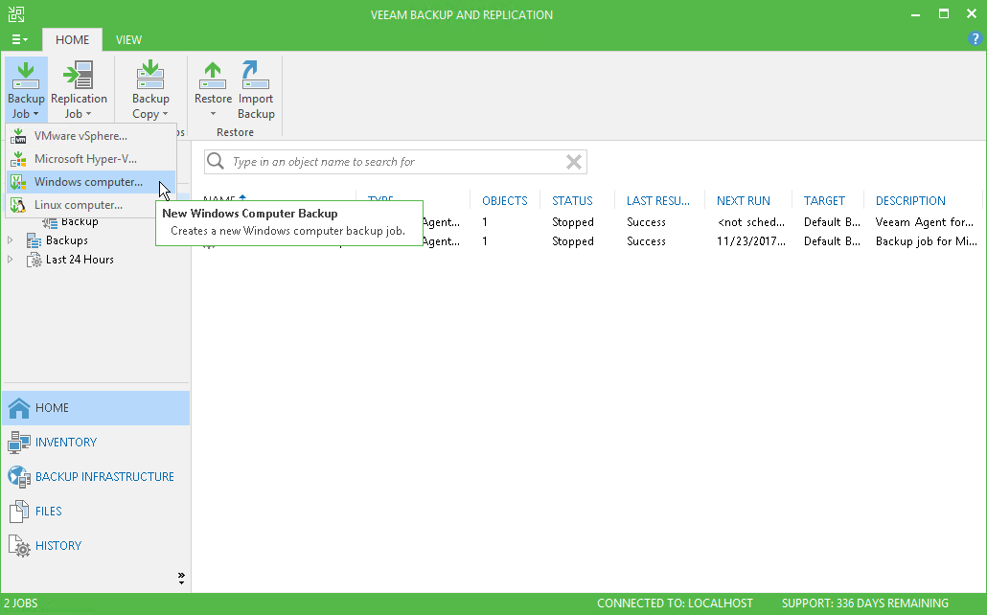Click the History gear-document icon
987x615 pixels.
pyautogui.click(x=19, y=546)
